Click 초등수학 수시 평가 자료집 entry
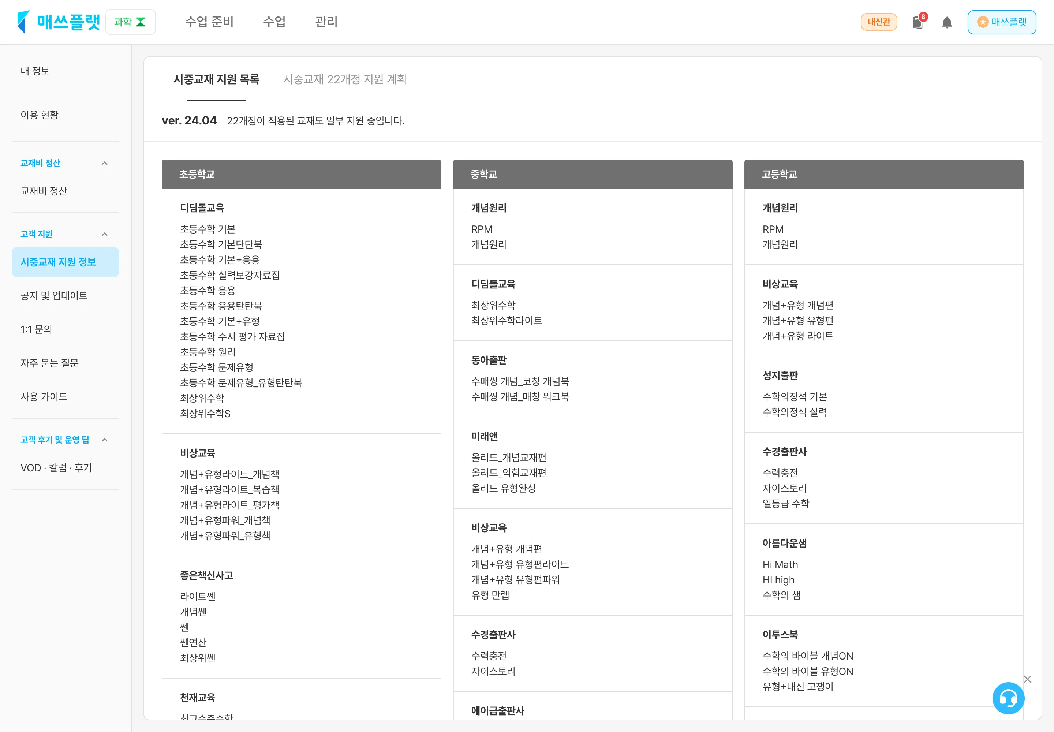1054x732 pixels. [x=232, y=336]
